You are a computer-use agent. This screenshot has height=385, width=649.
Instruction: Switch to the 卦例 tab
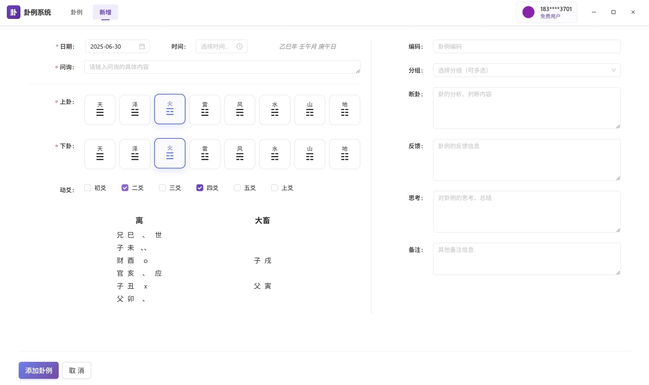pos(76,12)
